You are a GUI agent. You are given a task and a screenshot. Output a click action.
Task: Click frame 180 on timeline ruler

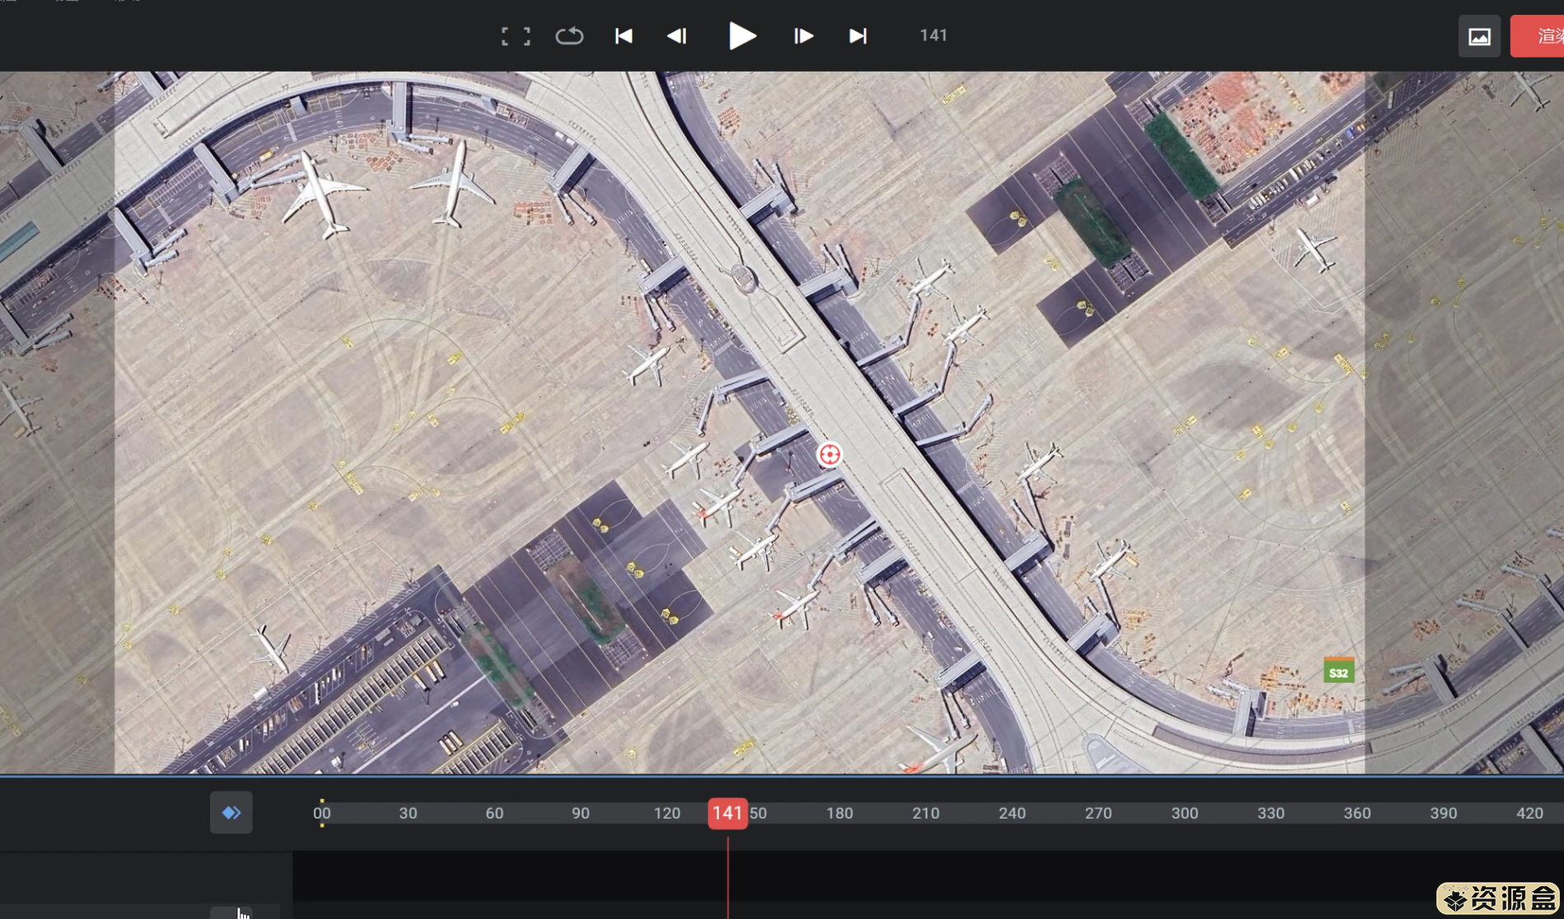pyautogui.click(x=839, y=813)
